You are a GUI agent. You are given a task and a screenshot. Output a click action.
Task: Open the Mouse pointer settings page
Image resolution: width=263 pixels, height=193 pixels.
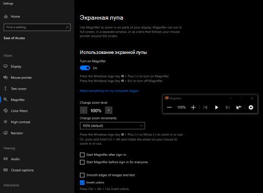[21, 78]
